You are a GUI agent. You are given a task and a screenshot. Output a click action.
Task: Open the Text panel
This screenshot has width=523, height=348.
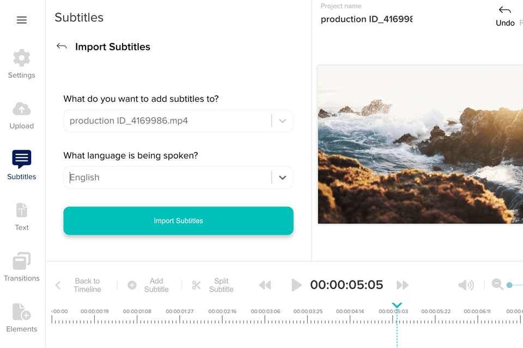(22, 216)
